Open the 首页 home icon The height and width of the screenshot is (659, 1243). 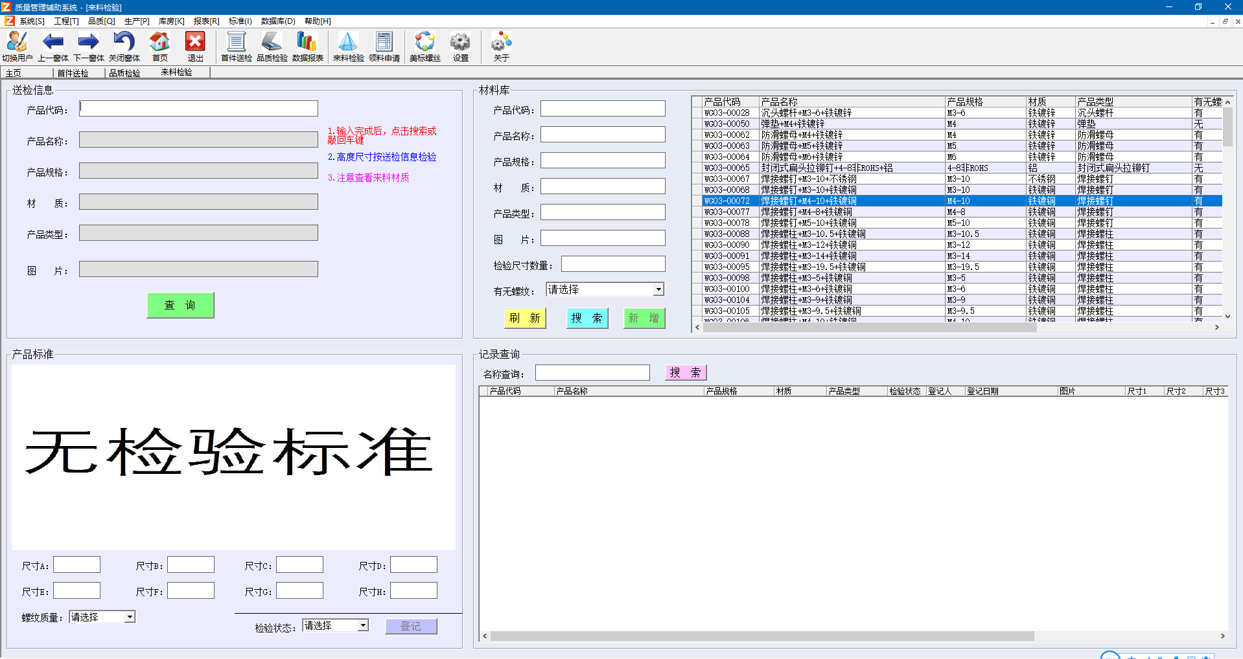click(159, 47)
